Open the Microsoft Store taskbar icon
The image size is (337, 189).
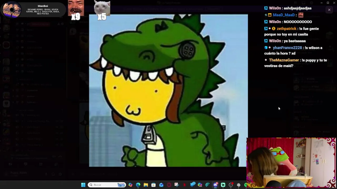click(153, 185)
